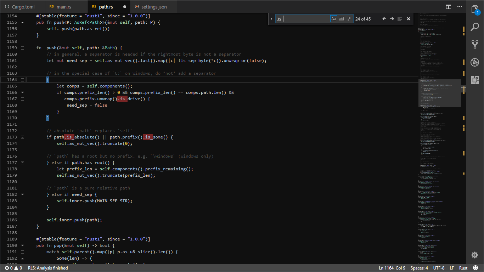This screenshot has width=484, height=272.
Task: Toggle match case in the find widget
Action: click(333, 19)
